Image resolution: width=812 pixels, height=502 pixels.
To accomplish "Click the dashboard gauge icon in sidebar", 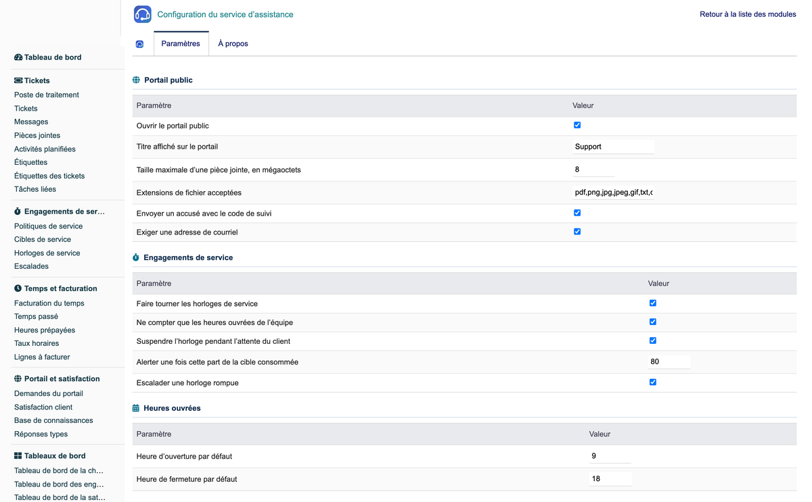I will tap(18, 57).
